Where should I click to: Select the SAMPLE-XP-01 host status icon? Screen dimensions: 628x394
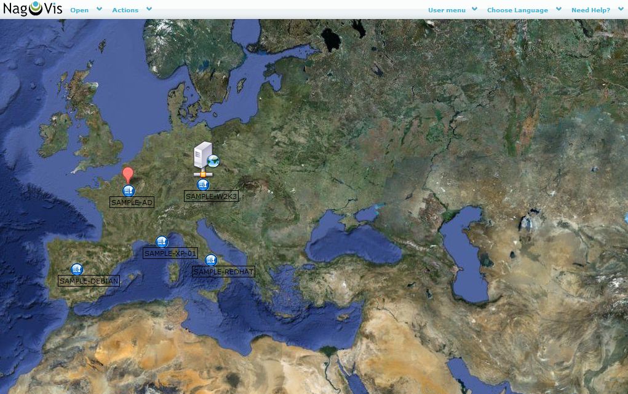coord(162,242)
